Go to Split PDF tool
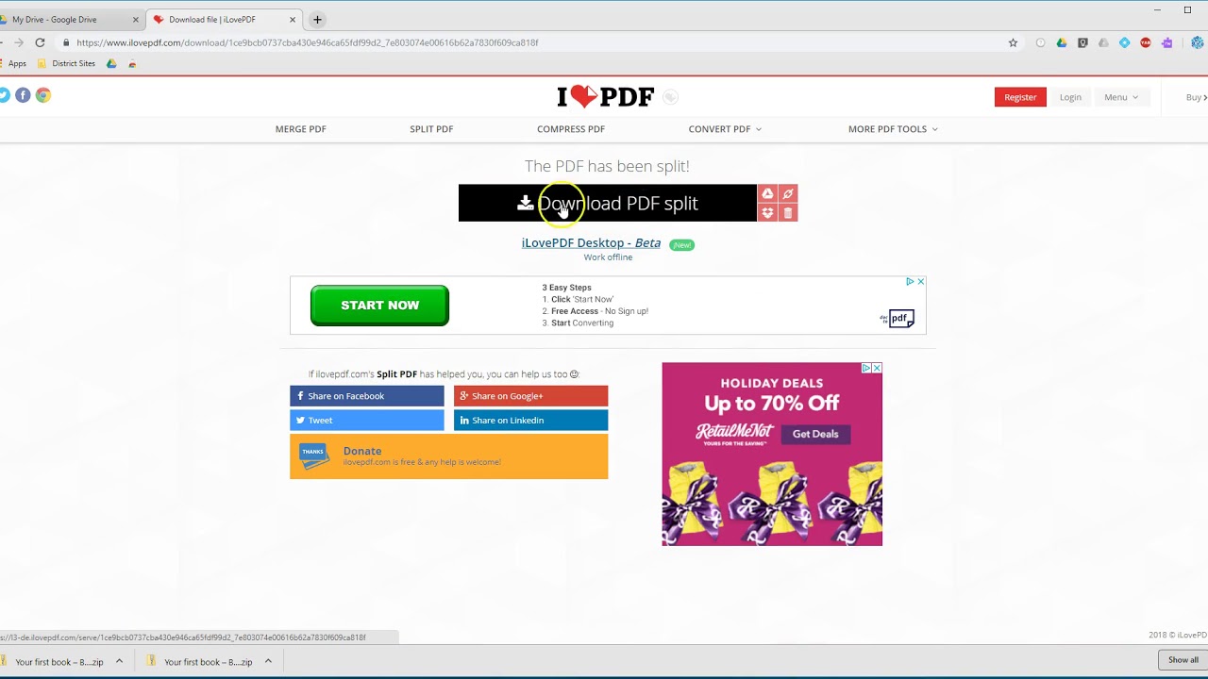The width and height of the screenshot is (1208, 679). click(x=431, y=129)
